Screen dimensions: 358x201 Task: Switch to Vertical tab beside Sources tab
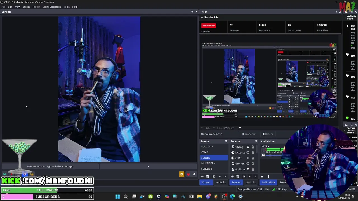251,183
